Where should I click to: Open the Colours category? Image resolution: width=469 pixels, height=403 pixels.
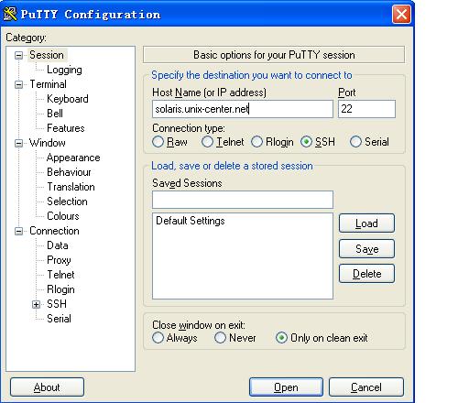[x=63, y=216]
